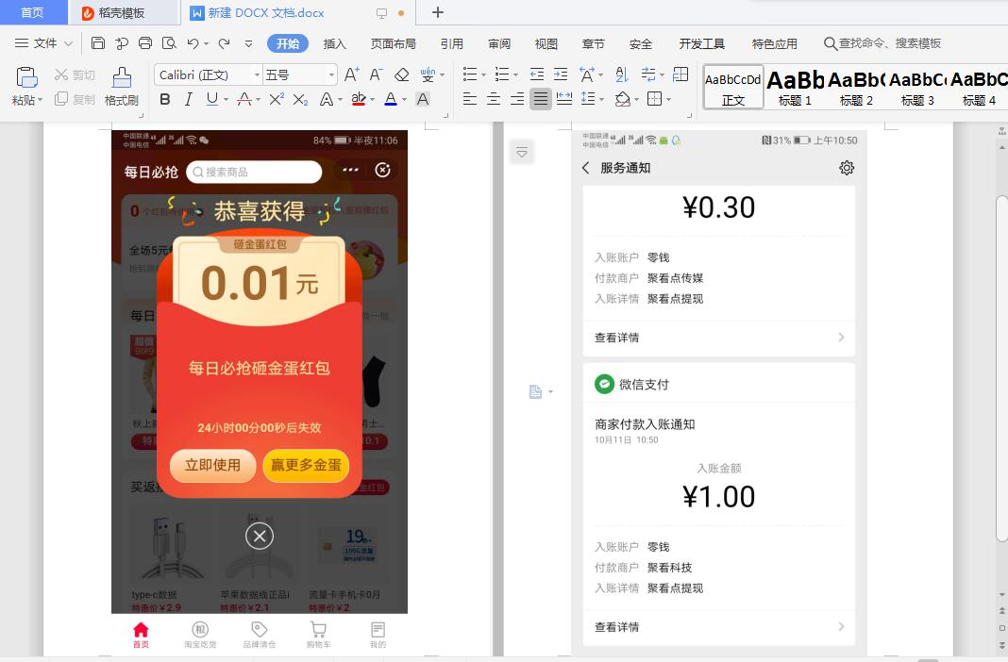Switch to the 视图 tab

[x=546, y=43]
